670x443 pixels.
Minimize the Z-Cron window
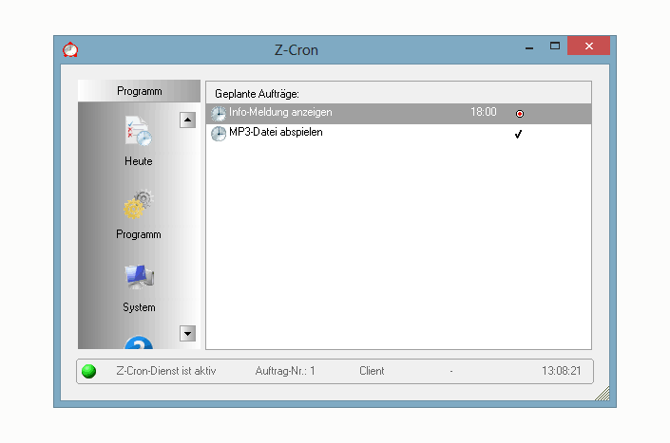(529, 46)
